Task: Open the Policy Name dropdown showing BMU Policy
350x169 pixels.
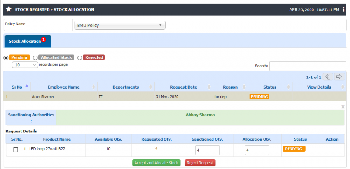Action: tap(120, 25)
